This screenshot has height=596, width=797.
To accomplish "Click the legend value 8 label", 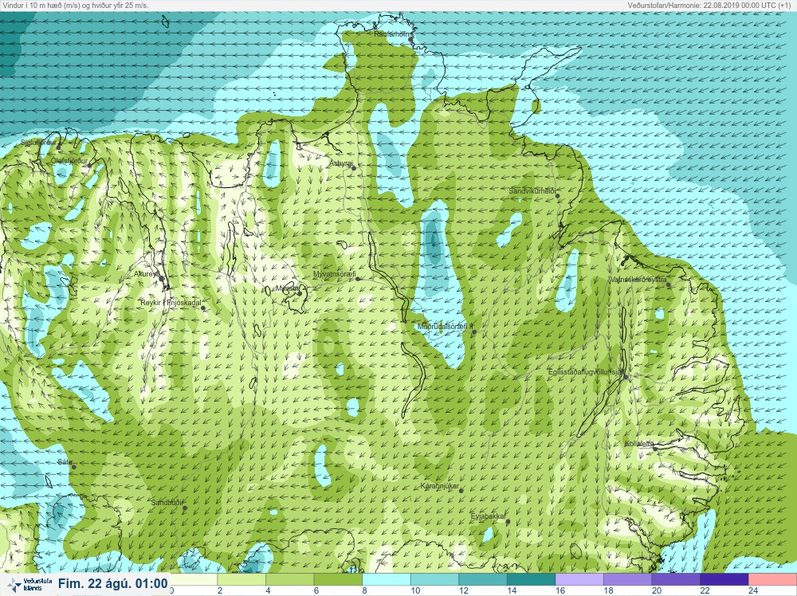I will tap(366, 590).
